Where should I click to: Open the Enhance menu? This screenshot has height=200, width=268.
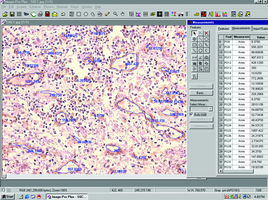pos(35,7)
